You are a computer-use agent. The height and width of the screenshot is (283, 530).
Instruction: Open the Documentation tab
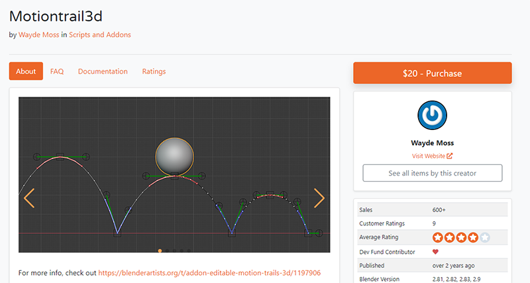(103, 72)
